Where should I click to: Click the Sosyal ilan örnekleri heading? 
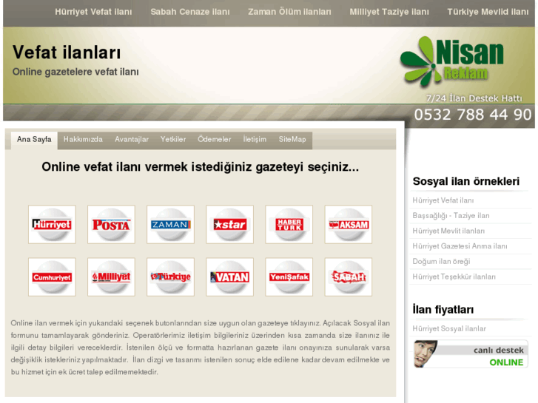466,181
